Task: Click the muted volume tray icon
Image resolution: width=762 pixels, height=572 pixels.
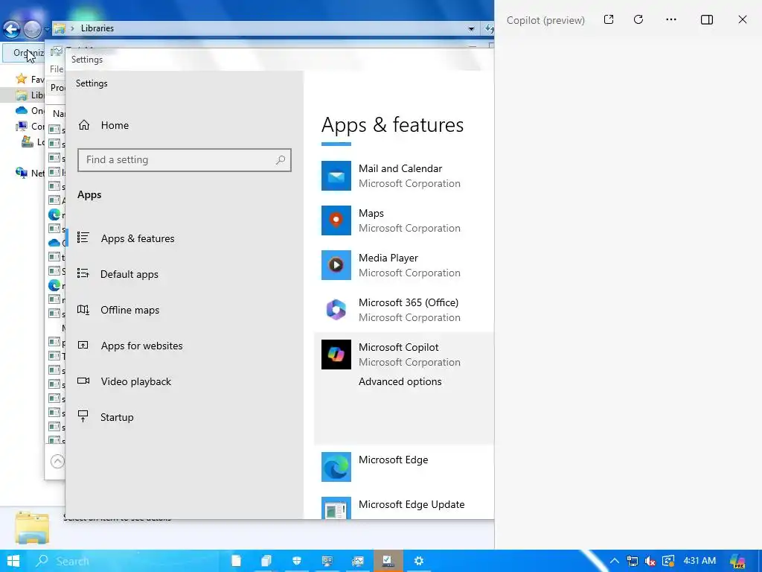Action: click(x=650, y=562)
